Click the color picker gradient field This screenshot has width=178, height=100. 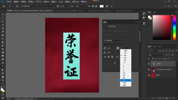(162, 27)
